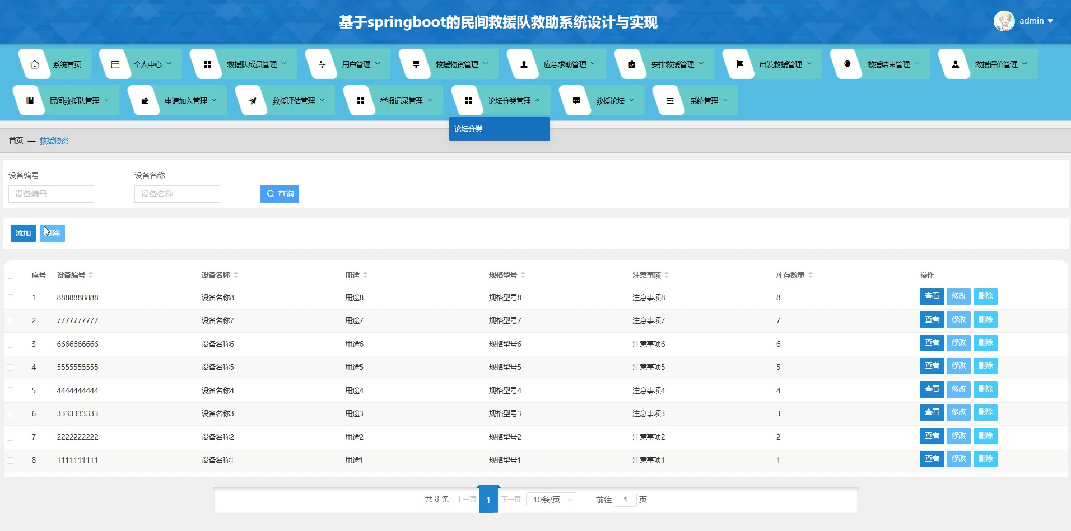Sort by 库存数量 column arrows

point(811,275)
